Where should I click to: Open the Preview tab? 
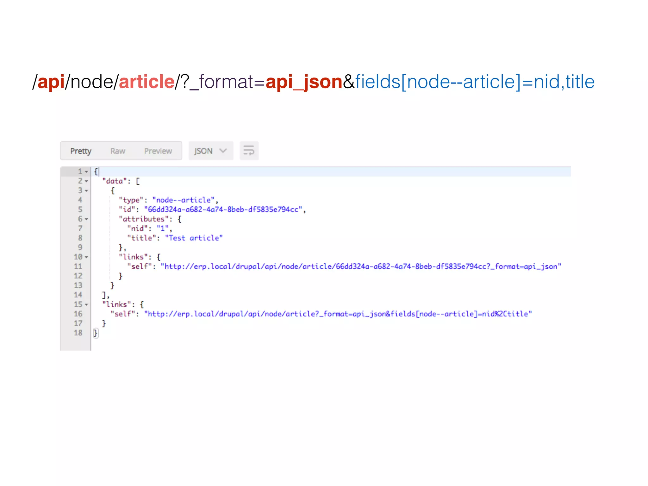158,151
